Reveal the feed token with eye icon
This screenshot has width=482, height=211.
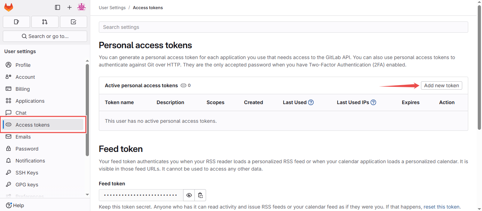(x=189, y=195)
